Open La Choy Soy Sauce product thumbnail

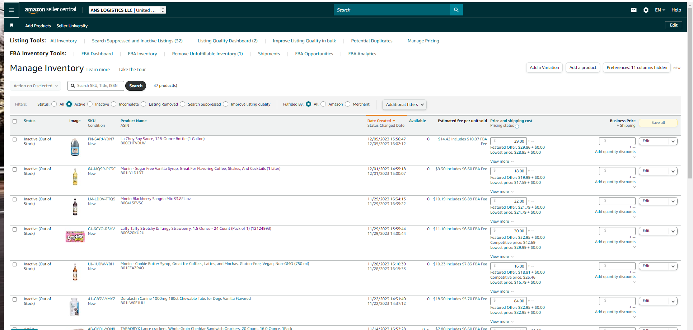[75, 147]
